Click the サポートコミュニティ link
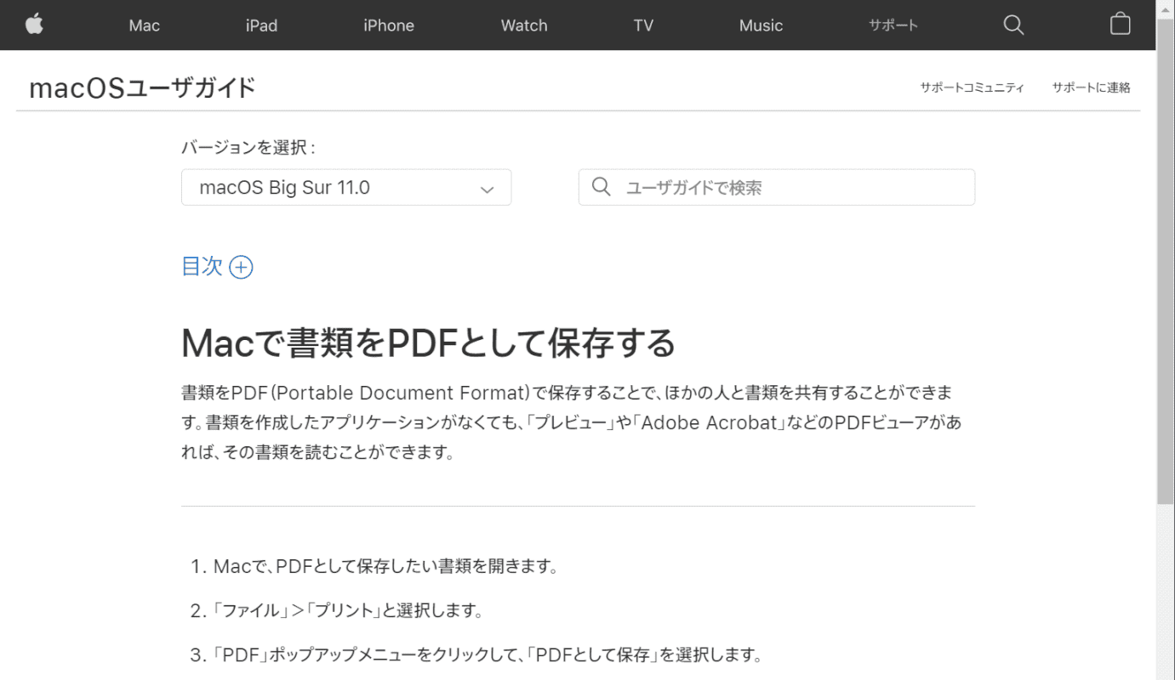This screenshot has height=680, width=1175. tap(972, 88)
